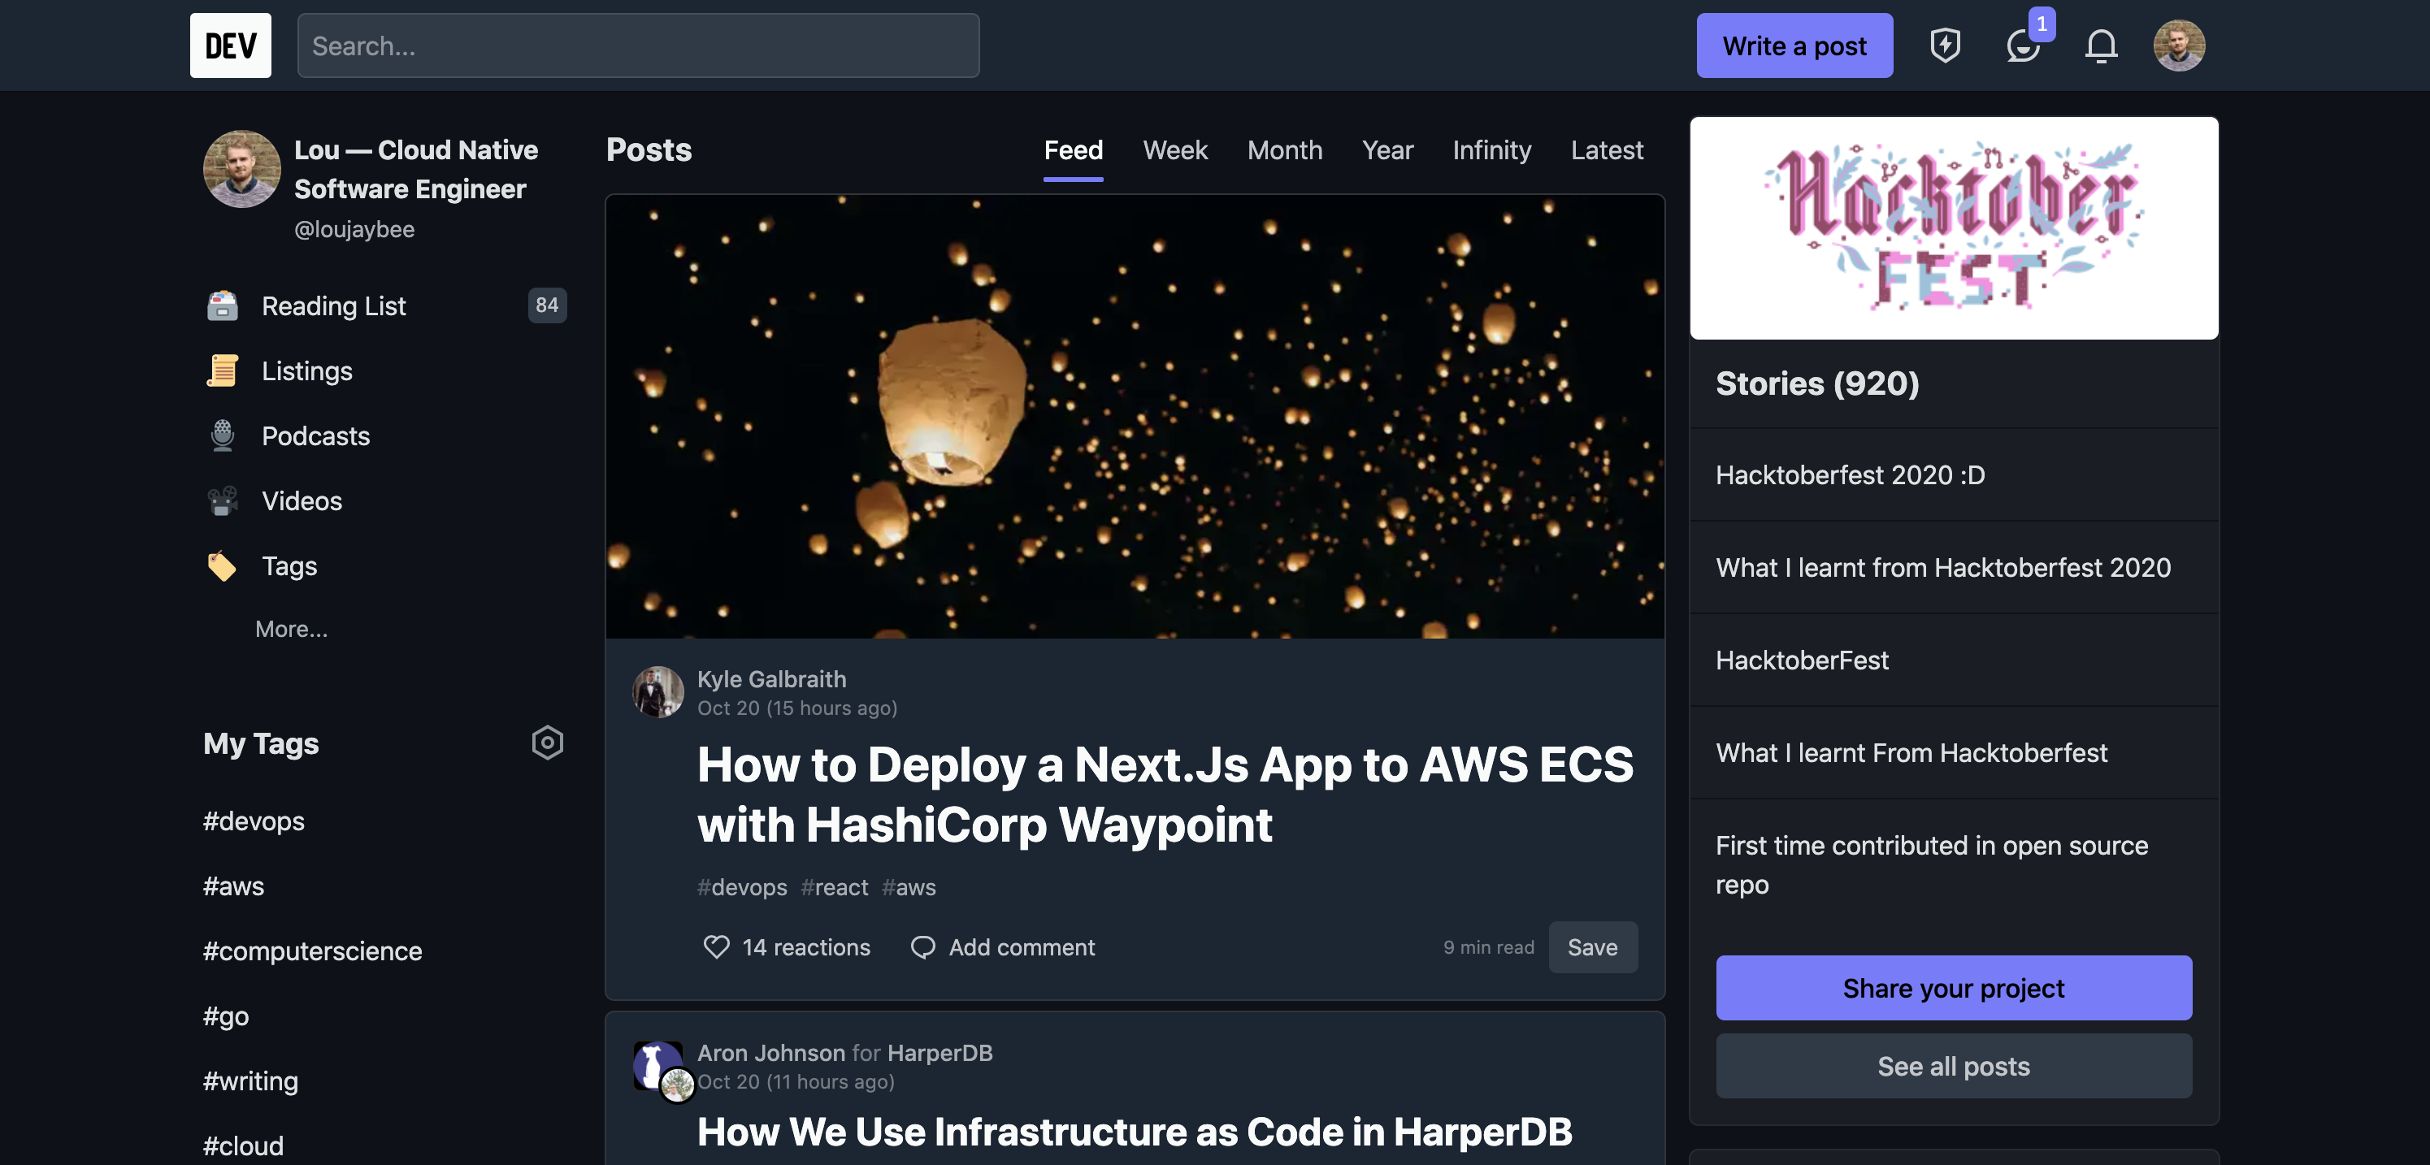Save the Next.Js deployment article
The width and height of the screenshot is (2430, 1165).
point(1592,947)
